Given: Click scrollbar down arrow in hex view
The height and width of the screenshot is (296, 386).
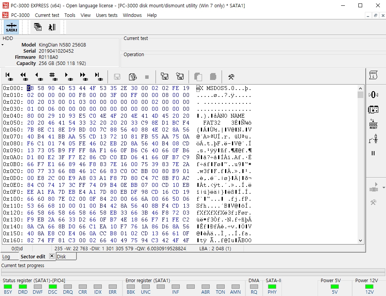Looking at the screenshot, I should point(360,241).
